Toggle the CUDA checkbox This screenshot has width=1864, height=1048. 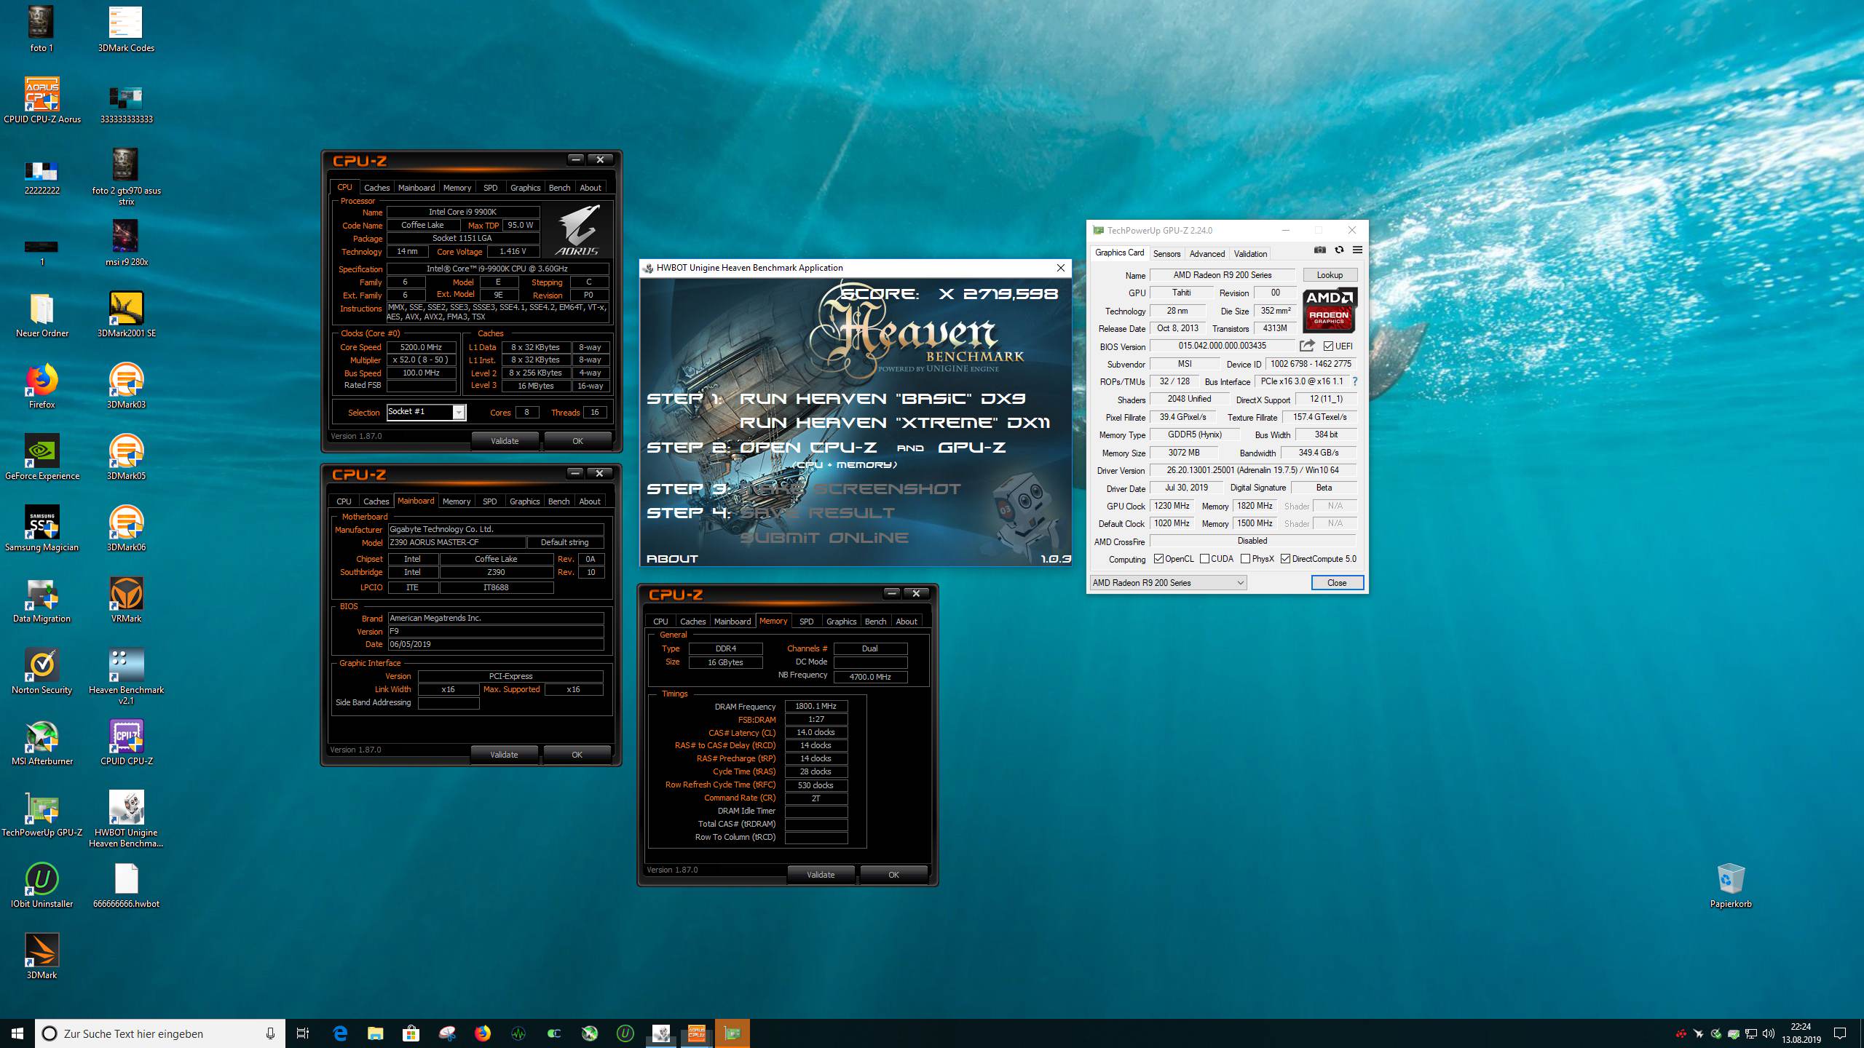coord(1204,559)
